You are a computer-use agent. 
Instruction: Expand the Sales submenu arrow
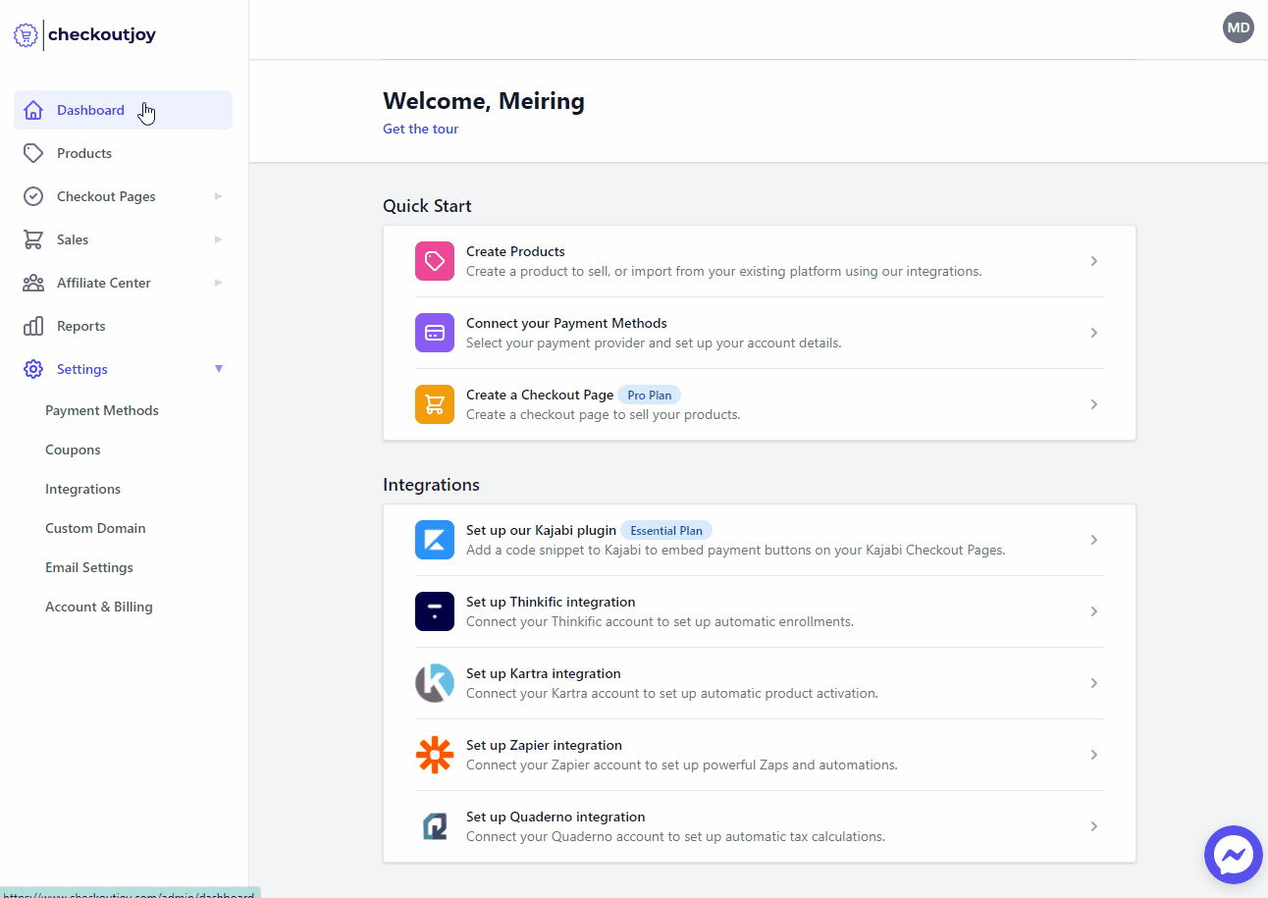(x=219, y=239)
